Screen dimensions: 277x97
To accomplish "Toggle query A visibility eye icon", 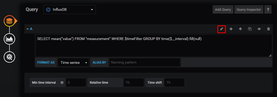I will (x=259, y=29).
